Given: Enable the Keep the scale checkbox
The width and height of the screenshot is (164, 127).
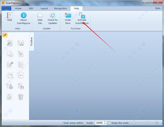Looking at the screenshot, I should click(x=109, y=123).
